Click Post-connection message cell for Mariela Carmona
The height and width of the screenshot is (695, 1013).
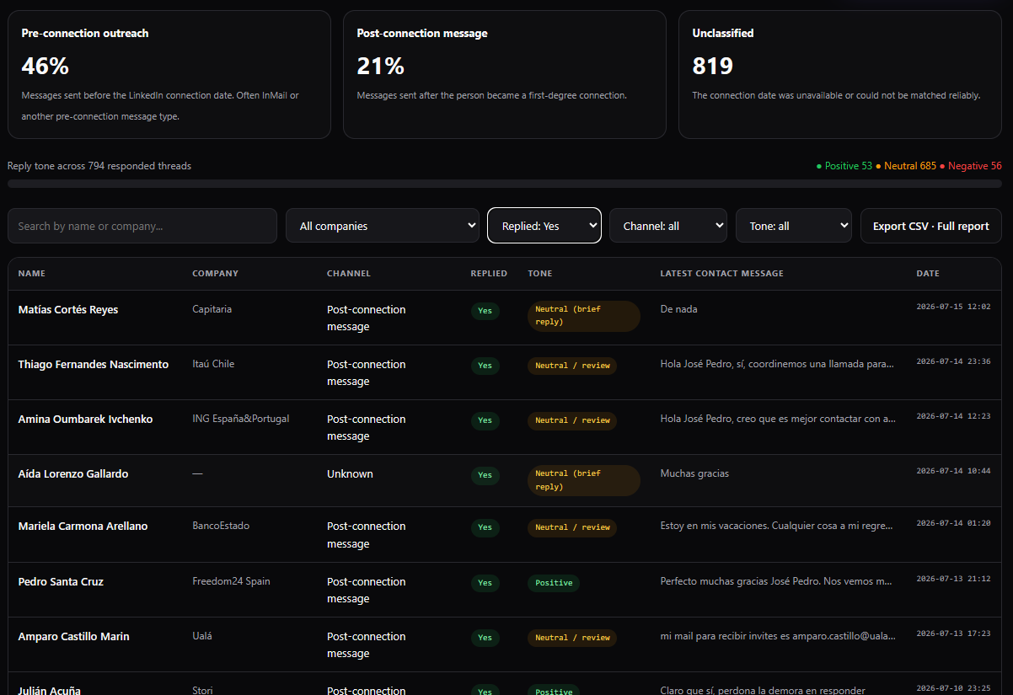click(x=367, y=535)
